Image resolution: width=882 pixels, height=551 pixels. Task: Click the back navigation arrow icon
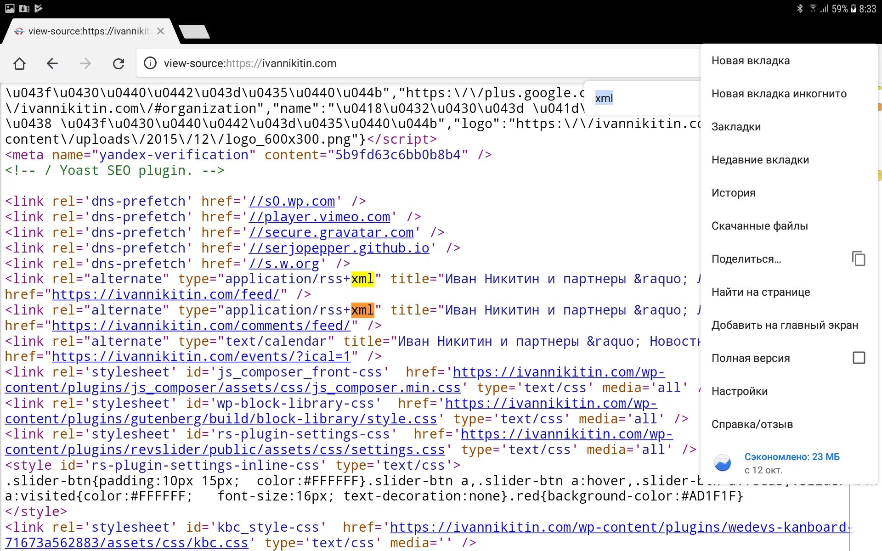click(x=53, y=63)
